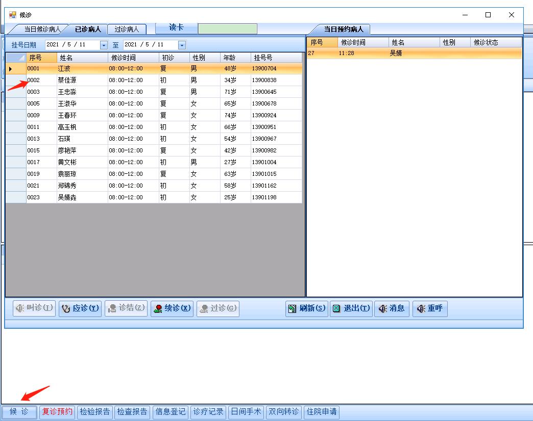The image size is (533, 421).
Task: Select the 当日预约病人 tab
Action: point(343,29)
